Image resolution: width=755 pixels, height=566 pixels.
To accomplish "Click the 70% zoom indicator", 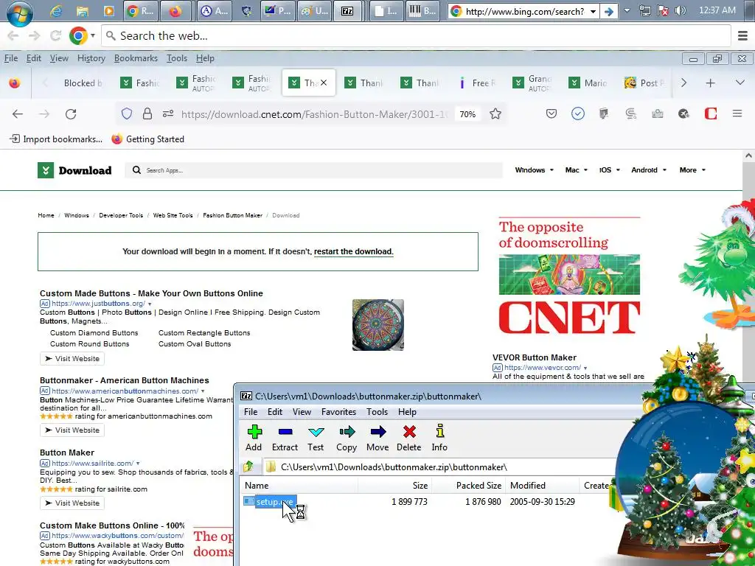I will (467, 114).
